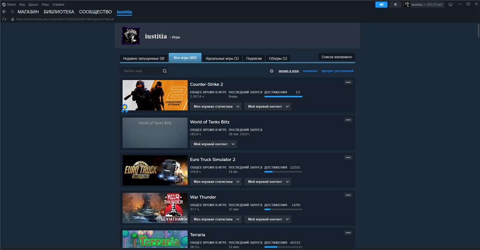The image size is (480, 250).
Task: Open the ellipsis menu on Terraria row
Action: point(348,232)
